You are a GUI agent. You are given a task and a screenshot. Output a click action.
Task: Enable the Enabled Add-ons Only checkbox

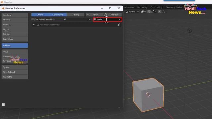pyautogui.click(x=33, y=19)
